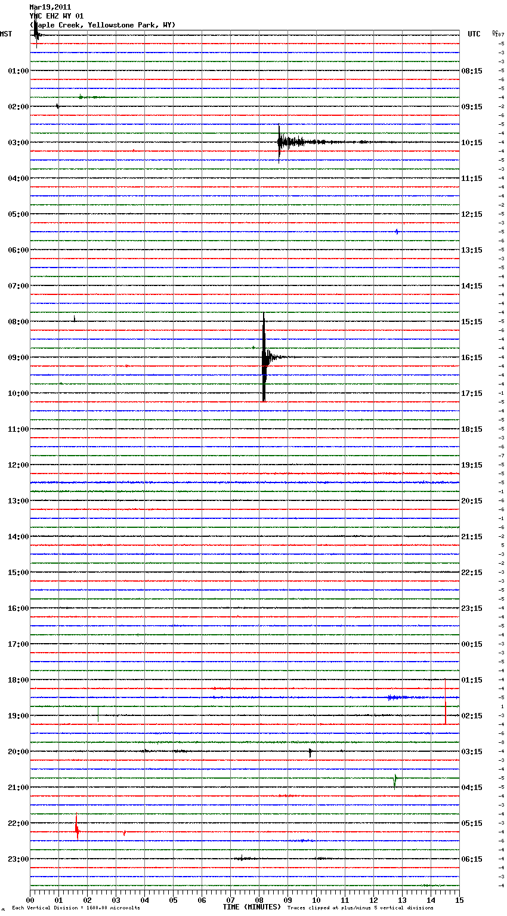507x916 pixels.
Task: Click the UTC time label 17:15
Action: pyautogui.click(x=472, y=394)
